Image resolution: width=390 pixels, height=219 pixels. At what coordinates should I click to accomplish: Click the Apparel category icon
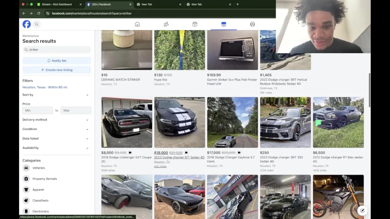pos(26,189)
